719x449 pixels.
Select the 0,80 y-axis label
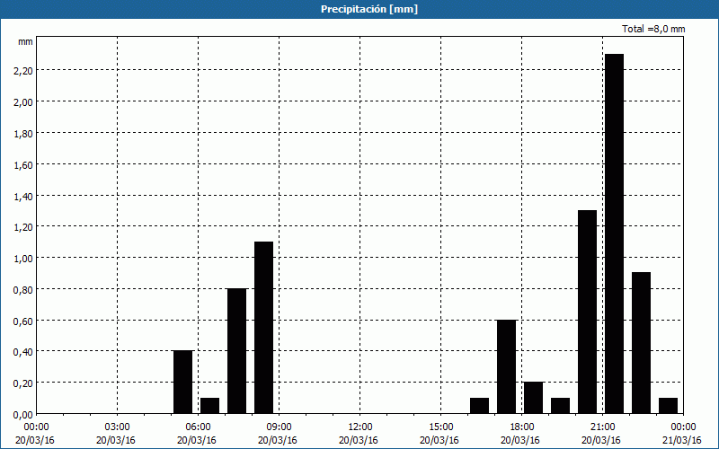[x=23, y=289]
